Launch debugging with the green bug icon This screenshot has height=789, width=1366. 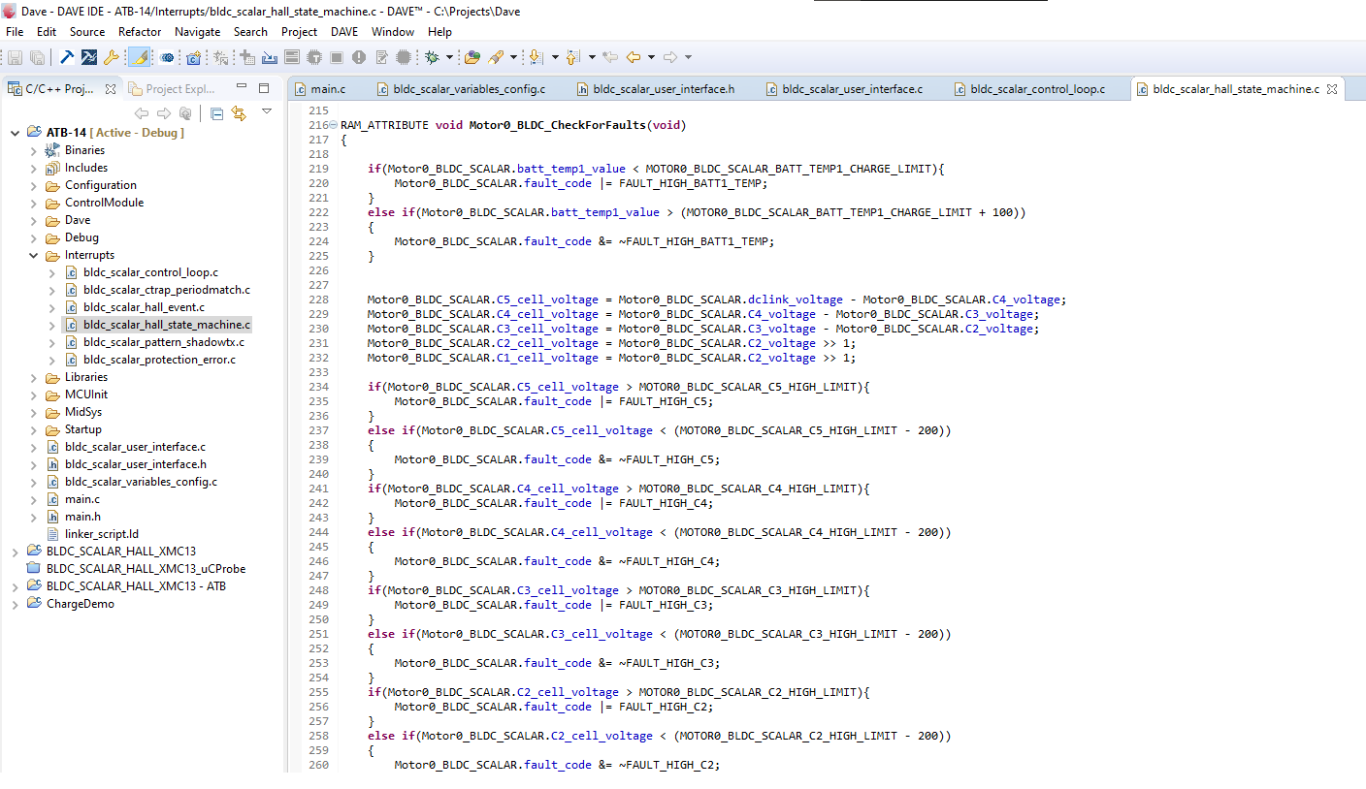[432, 58]
